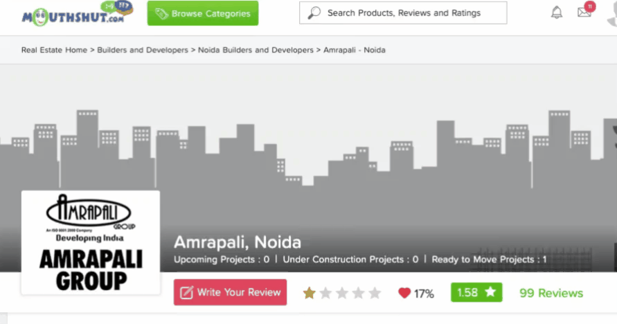Rate one star using first star

tap(310, 293)
